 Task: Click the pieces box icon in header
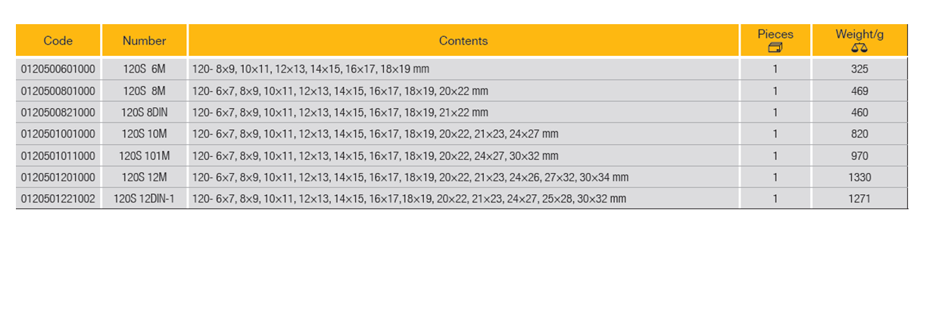pyautogui.click(x=775, y=48)
